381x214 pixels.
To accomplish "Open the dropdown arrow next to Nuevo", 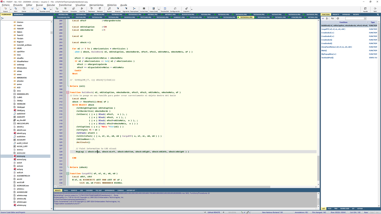I will [11, 10].
